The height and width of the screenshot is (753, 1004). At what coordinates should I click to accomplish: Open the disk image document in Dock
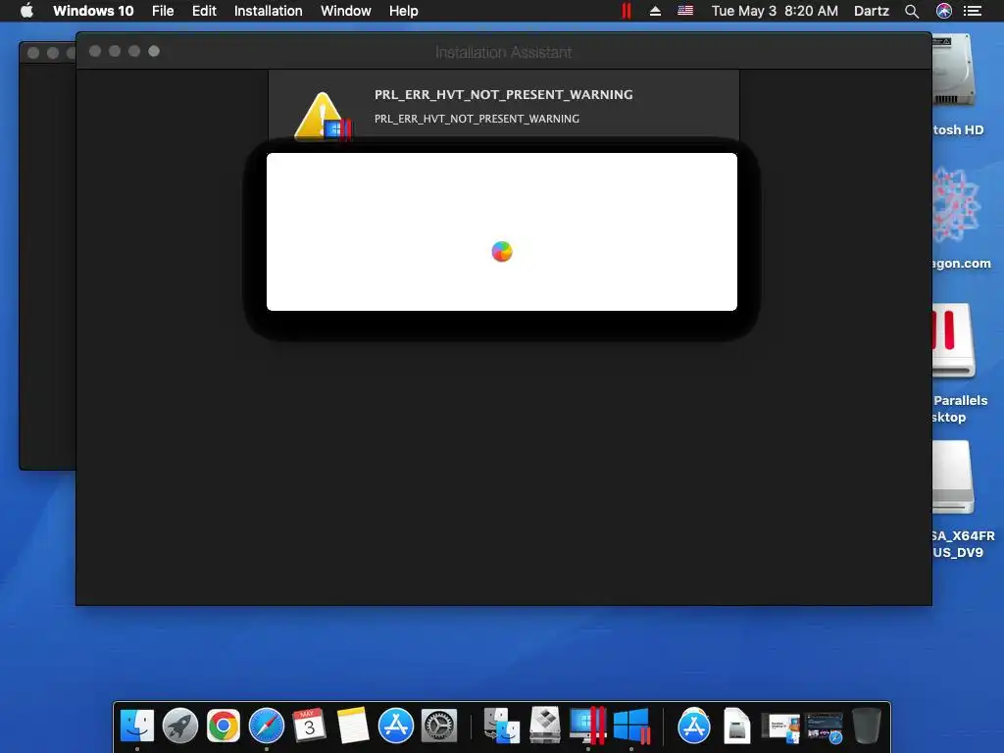point(737,726)
